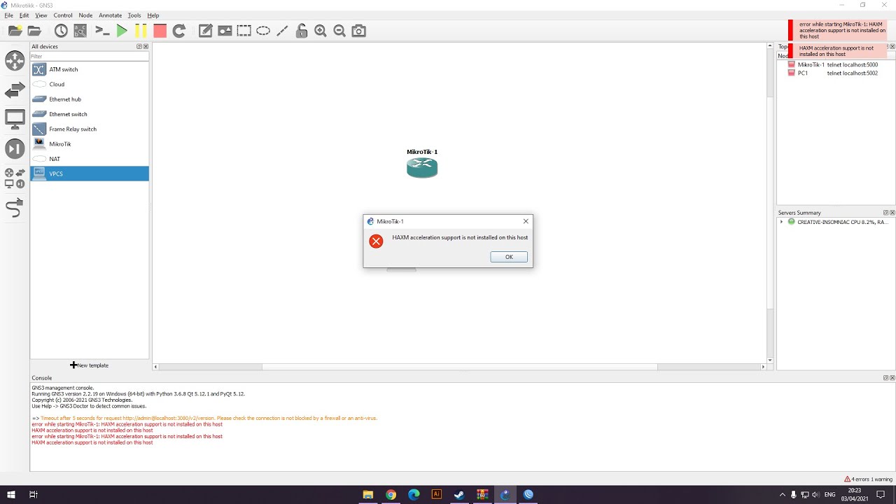Viewport: 896px width, 504px height.
Task: Open the Control menu
Action: pyautogui.click(x=63, y=15)
